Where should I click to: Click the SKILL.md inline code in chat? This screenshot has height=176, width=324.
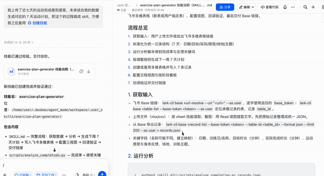pos(17,136)
